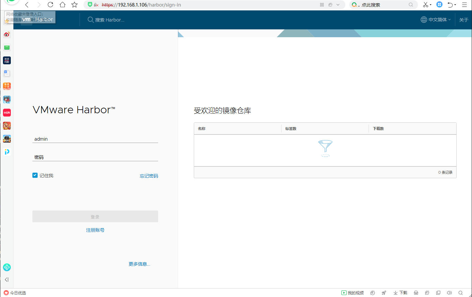Uncheck the 记住我 checkbox

point(35,175)
